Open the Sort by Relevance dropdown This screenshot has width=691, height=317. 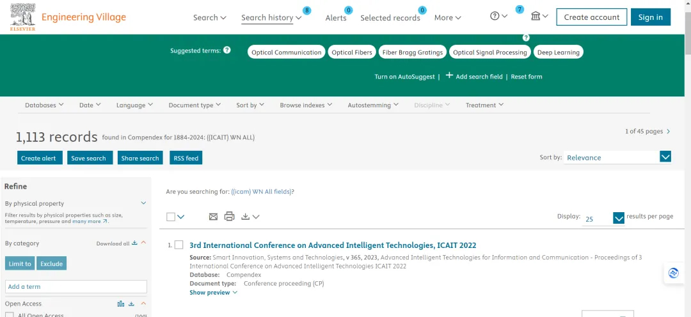click(617, 157)
